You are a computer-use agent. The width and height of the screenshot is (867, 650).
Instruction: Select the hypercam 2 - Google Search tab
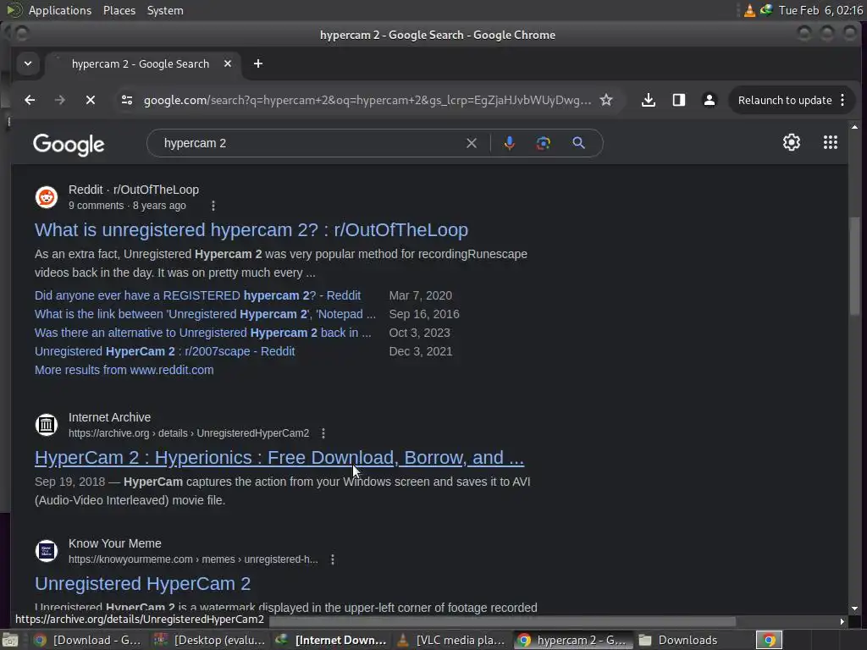[142, 63]
